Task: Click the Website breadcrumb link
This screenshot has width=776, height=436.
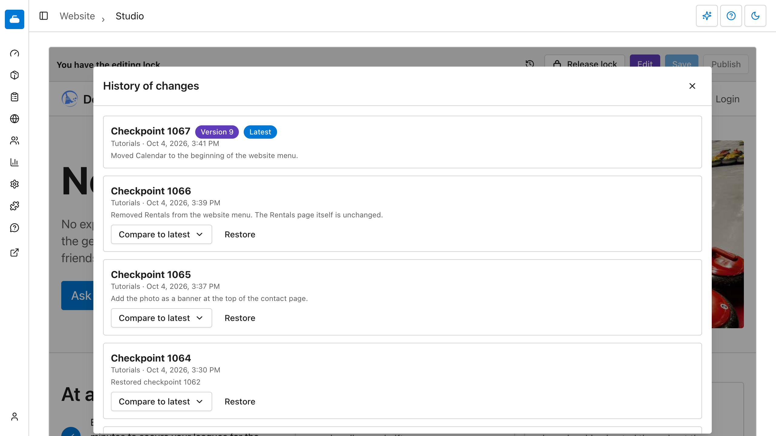Action: [x=77, y=16]
